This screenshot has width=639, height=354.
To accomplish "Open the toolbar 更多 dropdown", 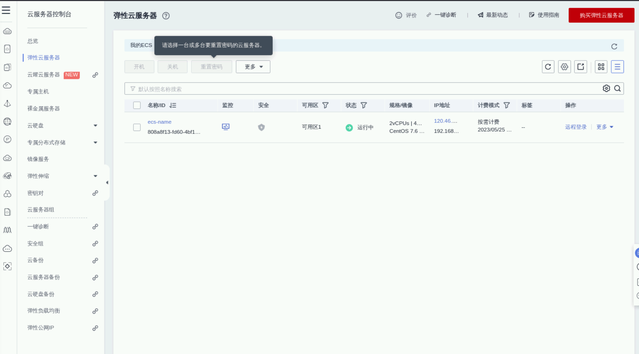I will [253, 67].
